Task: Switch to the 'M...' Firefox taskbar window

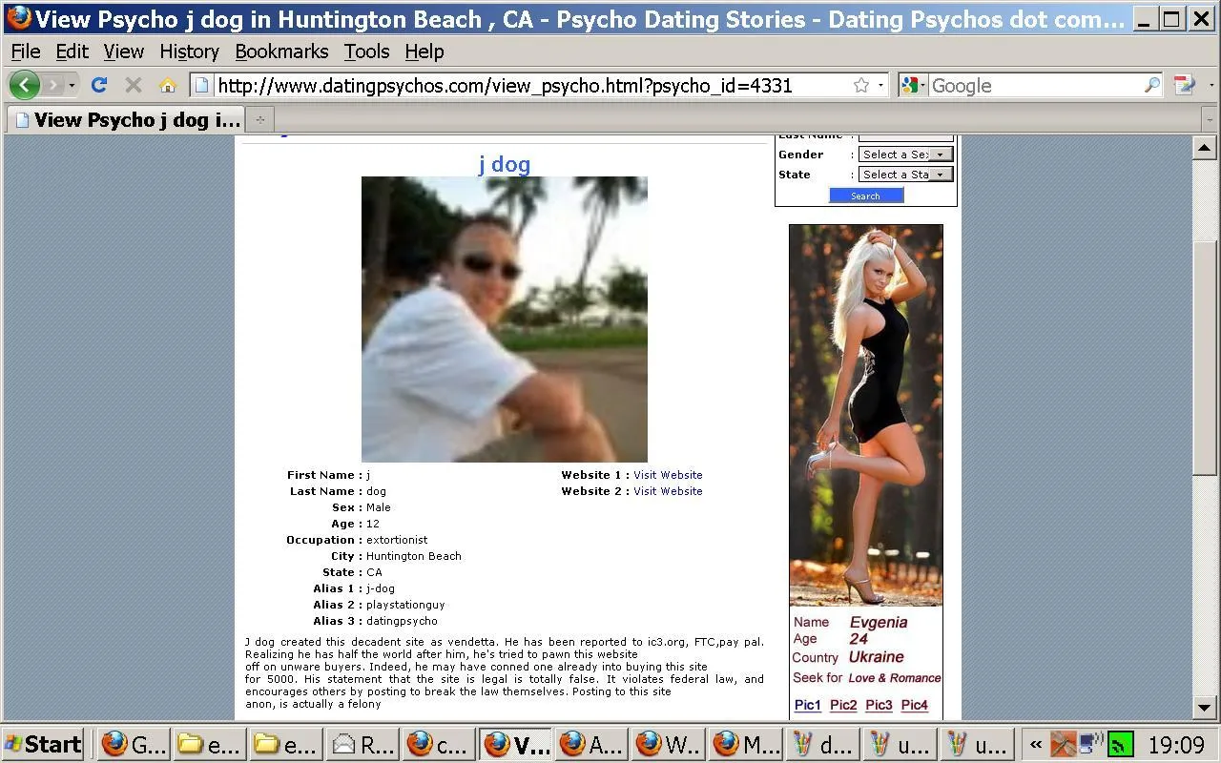Action: click(x=744, y=744)
